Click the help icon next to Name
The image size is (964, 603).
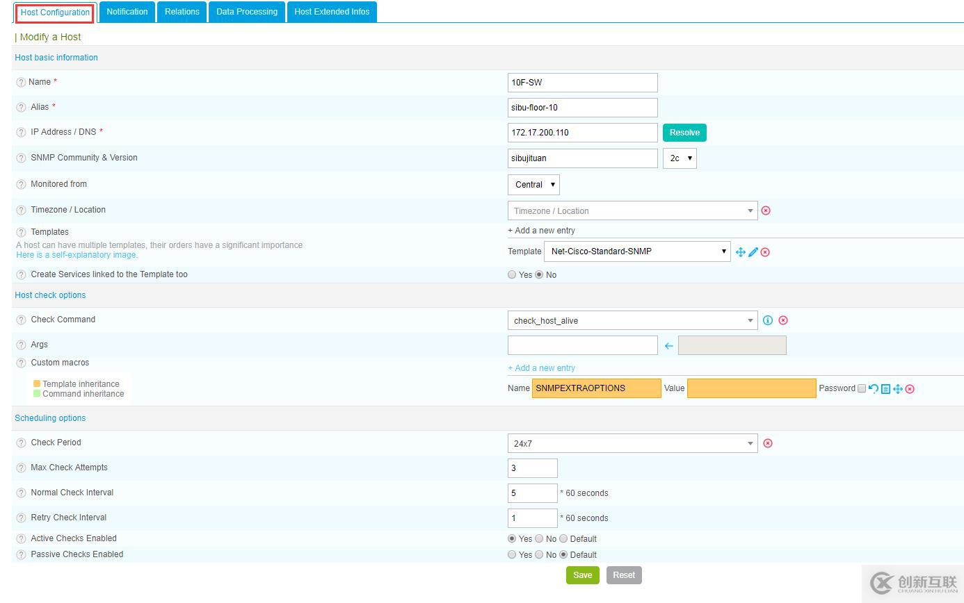(21, 82)
